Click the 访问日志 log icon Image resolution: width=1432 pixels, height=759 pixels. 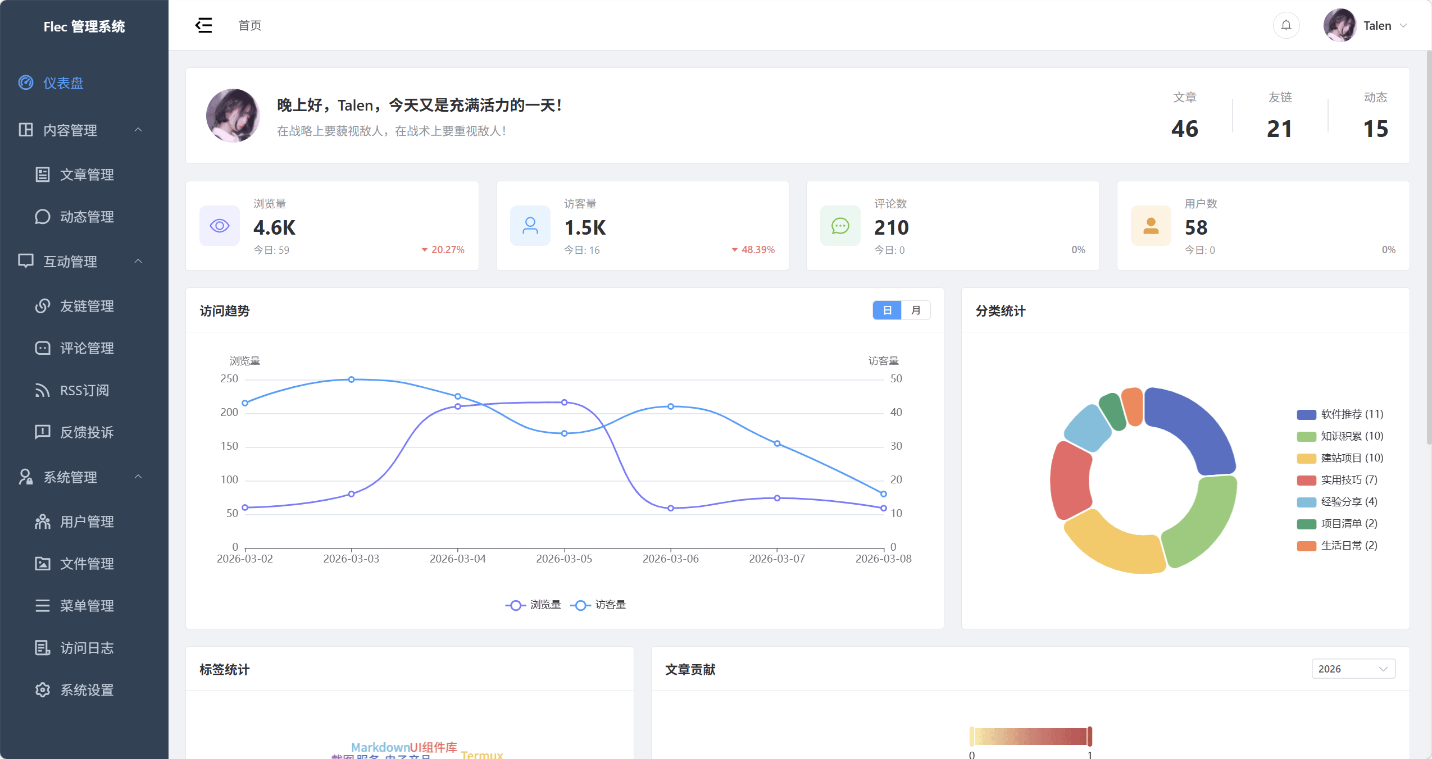tap(43, 647)
